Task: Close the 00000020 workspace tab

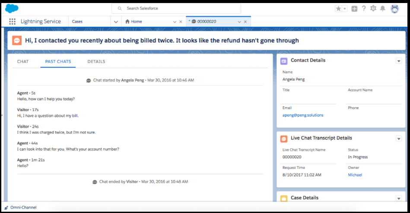Action: 245,22
